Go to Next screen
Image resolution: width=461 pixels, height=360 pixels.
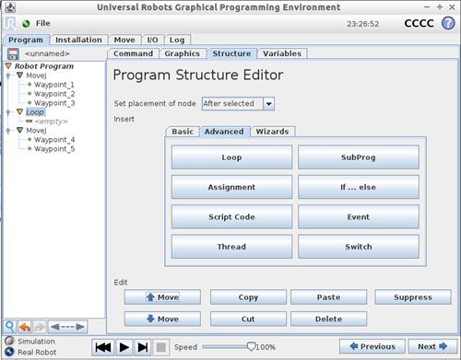432,346
